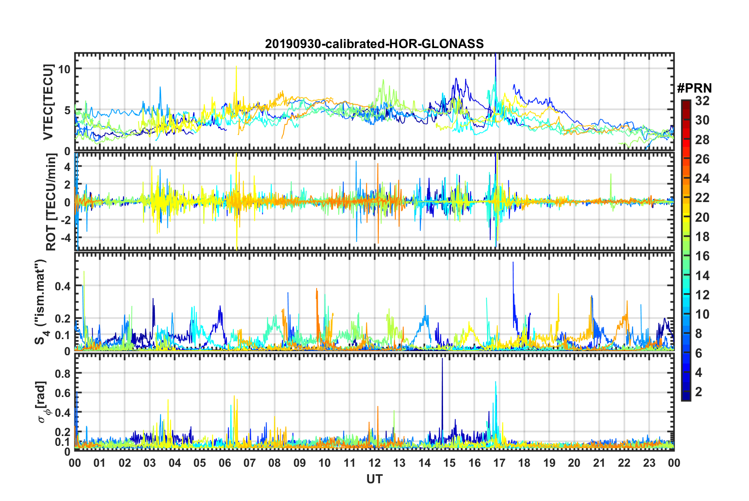749x501 pixels.
Task: Click the "10" tick on the VTEC axis
Action: point(64,69)
